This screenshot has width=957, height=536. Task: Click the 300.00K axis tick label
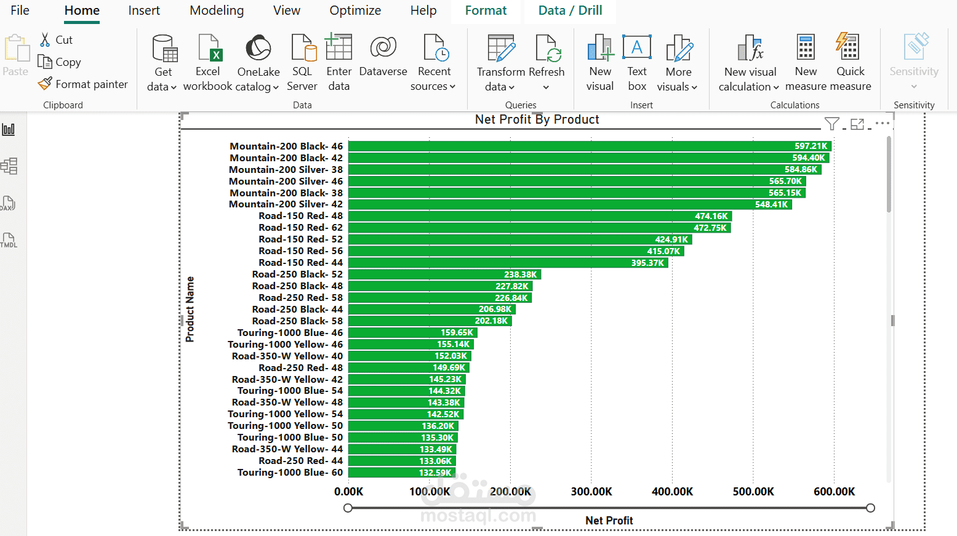[x=591, y=492]
